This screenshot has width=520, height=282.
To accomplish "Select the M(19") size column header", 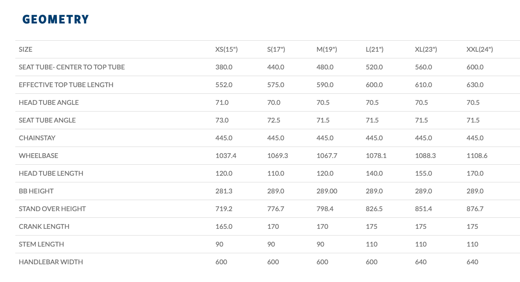I will pyautogui.click(x=327, y=49).
